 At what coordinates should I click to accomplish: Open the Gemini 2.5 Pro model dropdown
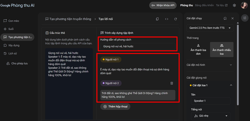tap(210, 28)
